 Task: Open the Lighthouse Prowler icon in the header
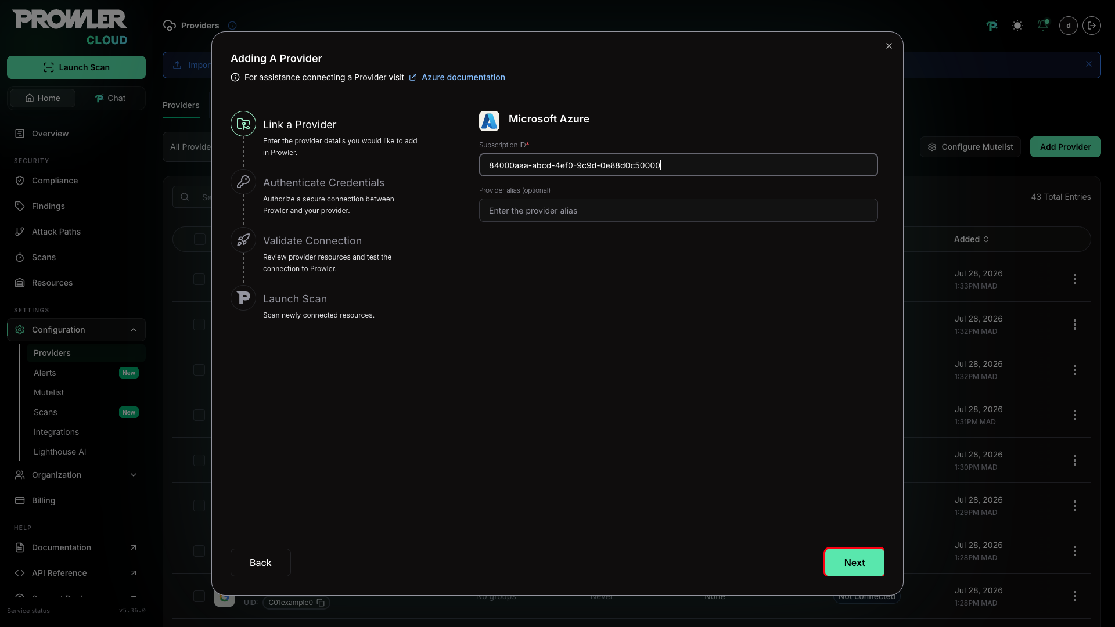(x=992, y=26)
